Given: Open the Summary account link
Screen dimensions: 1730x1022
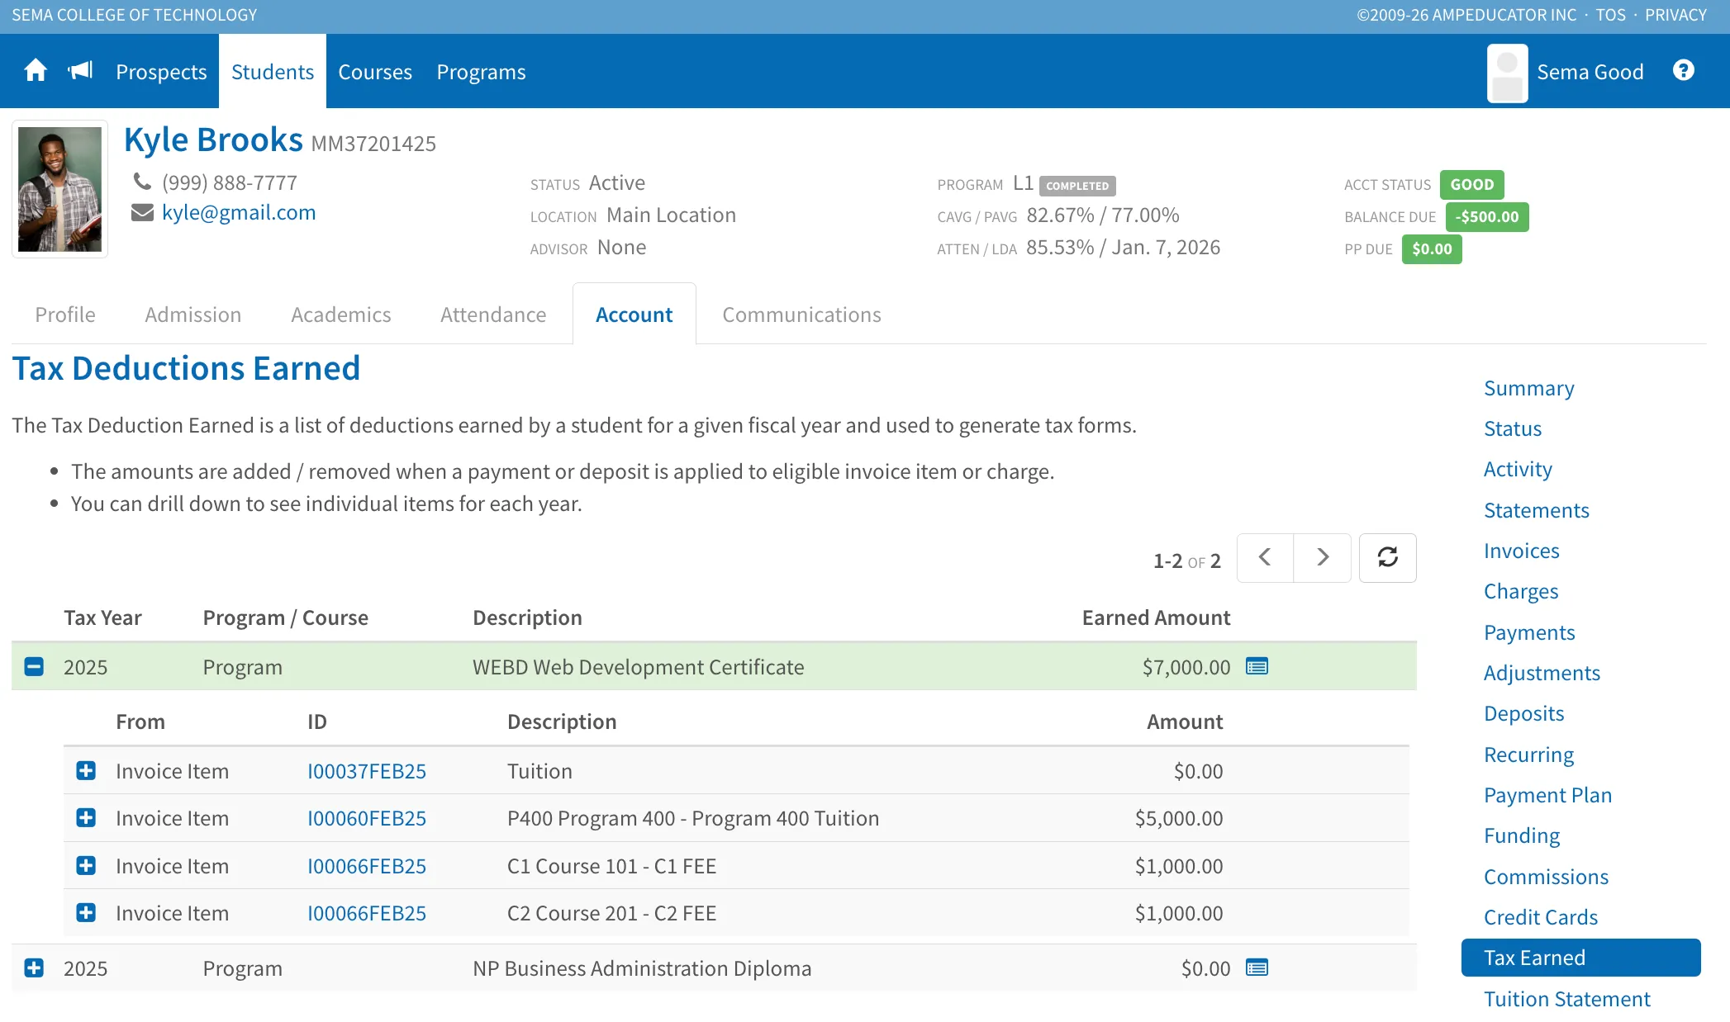Looking at the screenshot, I should click(x=1528, y=388).
